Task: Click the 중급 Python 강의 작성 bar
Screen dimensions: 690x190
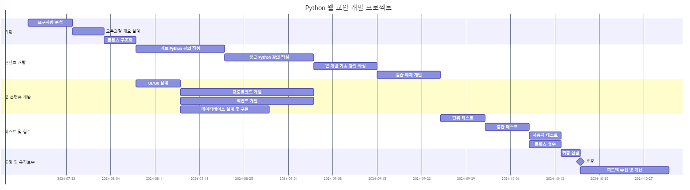Action: [269, 57]
